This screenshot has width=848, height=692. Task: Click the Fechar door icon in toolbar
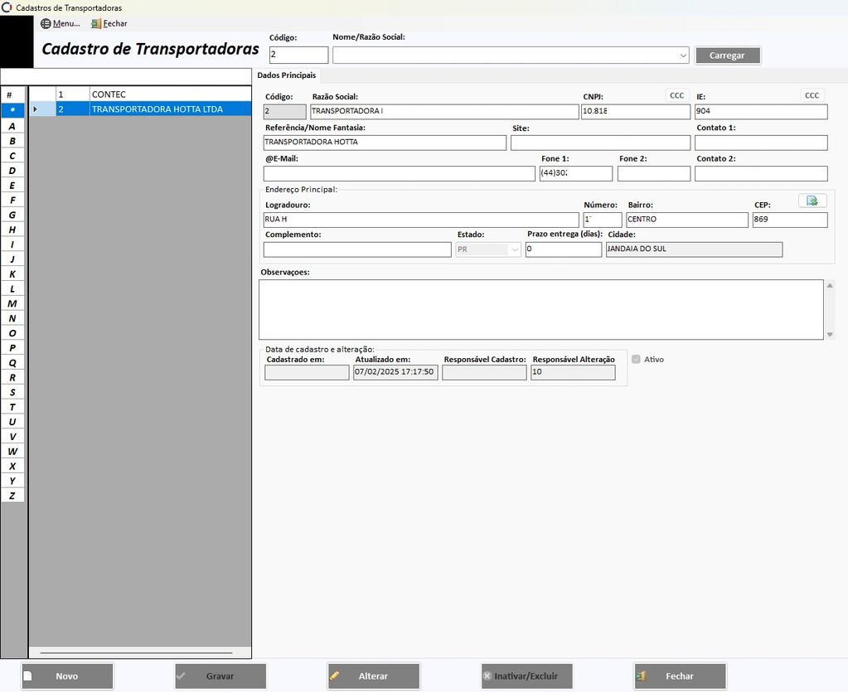96,23
